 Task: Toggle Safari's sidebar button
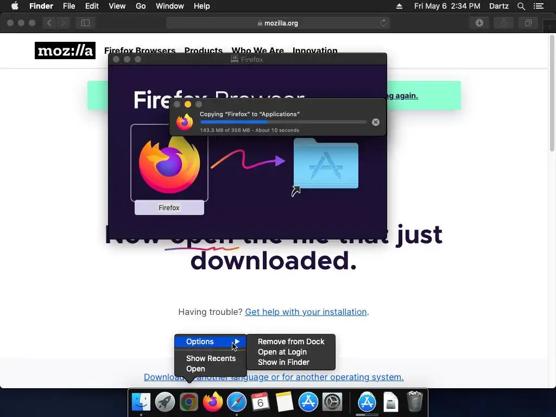[85, 23]
